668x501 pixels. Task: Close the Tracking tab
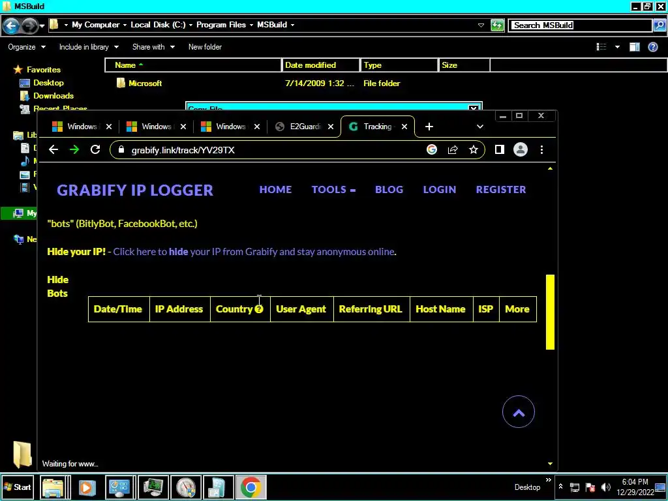(x=404, y=127)
